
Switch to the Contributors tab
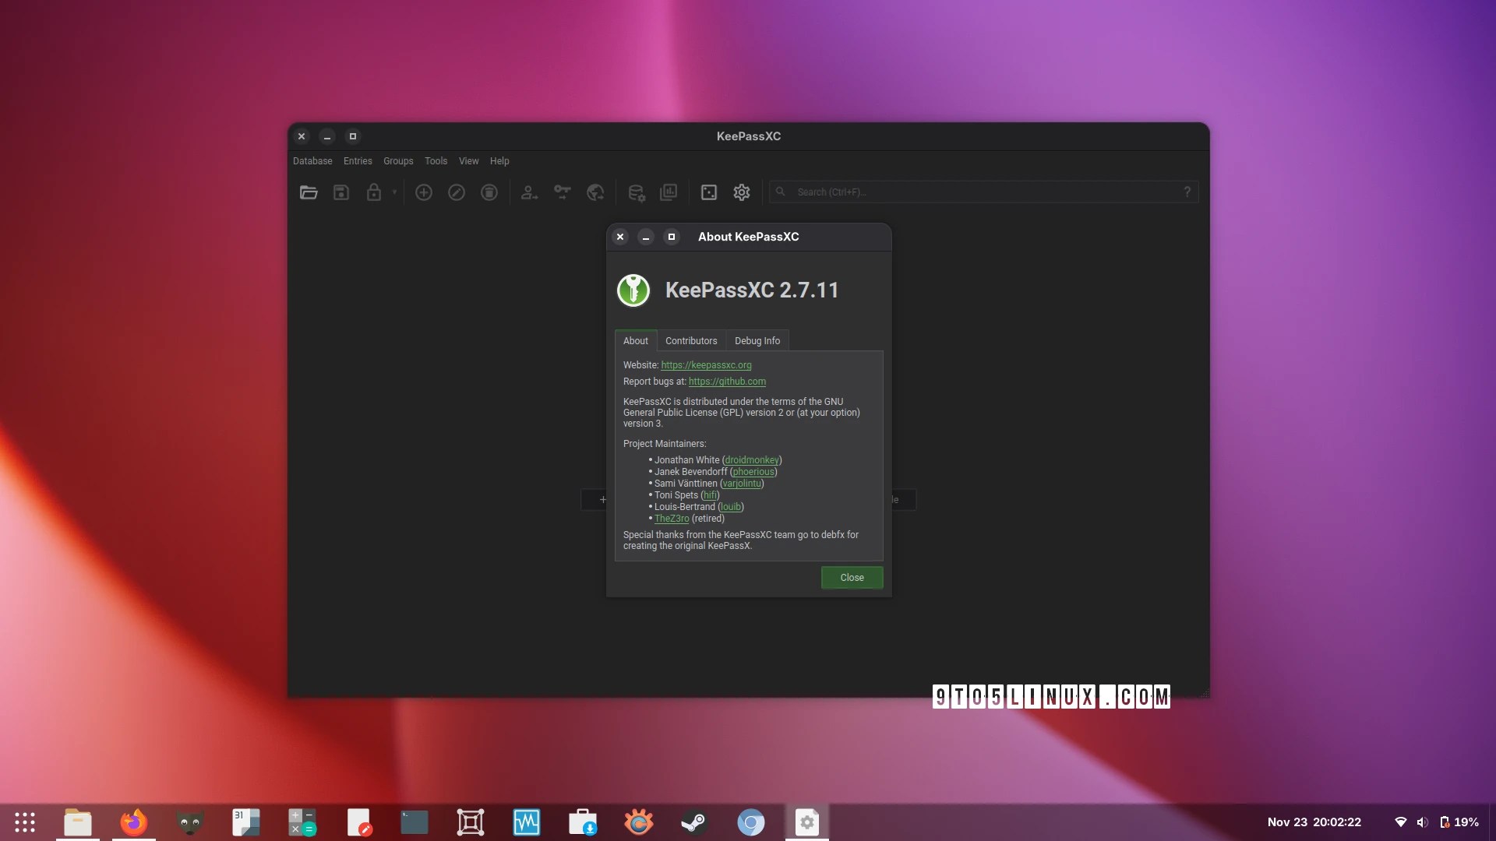[x=691, y=341]
